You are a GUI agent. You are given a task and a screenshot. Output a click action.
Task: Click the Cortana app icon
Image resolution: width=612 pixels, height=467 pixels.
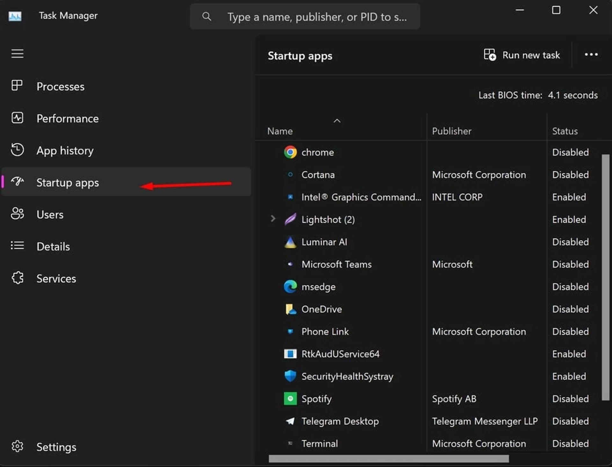tap(290, 174)
